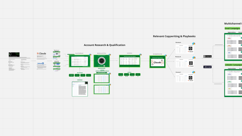This screenshot has width=242, height=136.
Task: Select the LinkedIn logo on the board
Action: click(40, 63)
